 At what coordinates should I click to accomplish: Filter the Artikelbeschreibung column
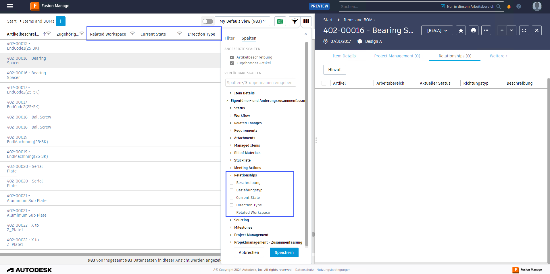click(x=49, y=34)
